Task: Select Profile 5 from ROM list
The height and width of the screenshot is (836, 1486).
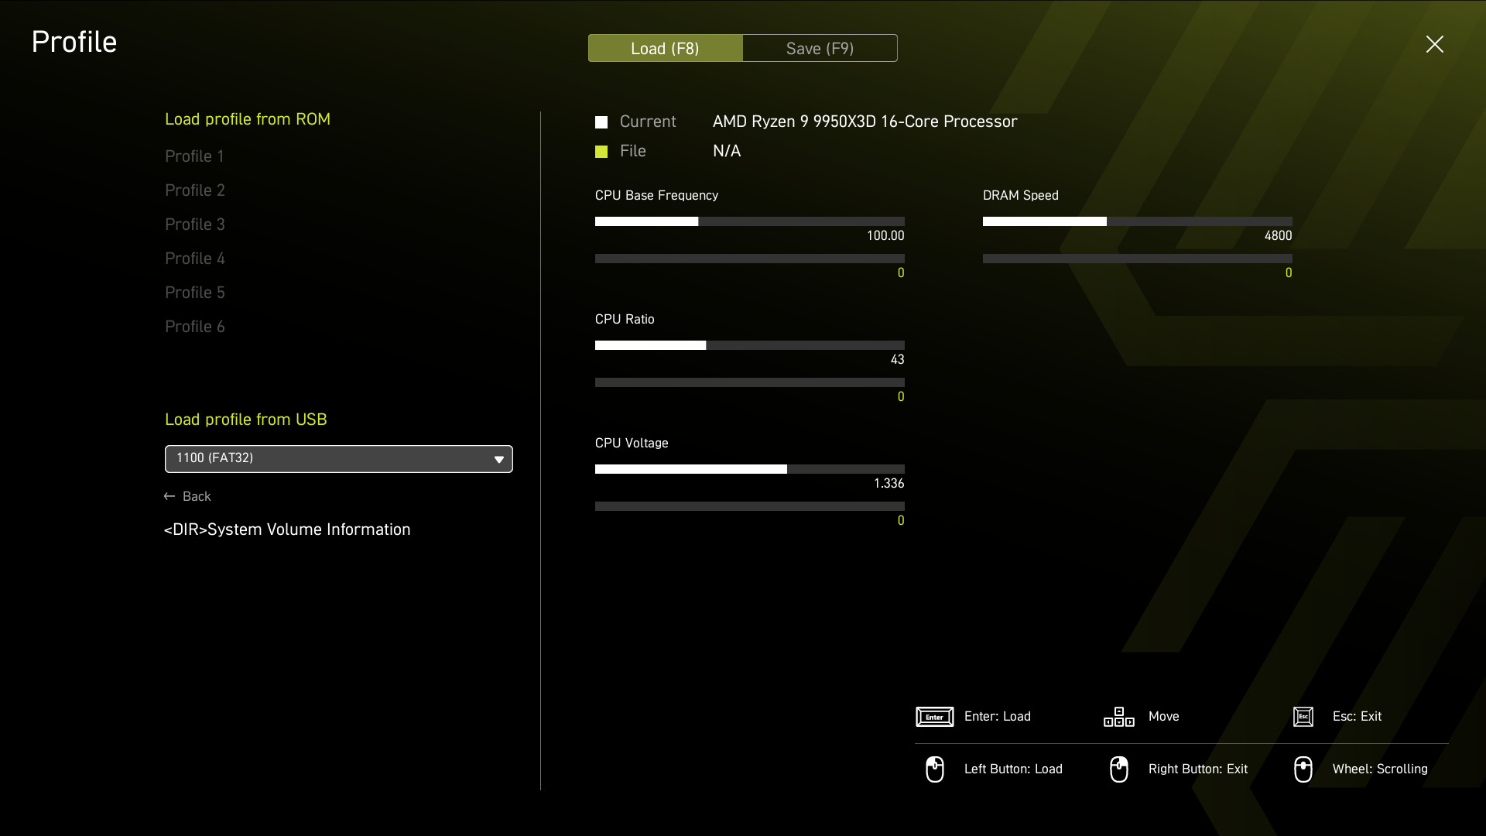Action: click(195, 293)
